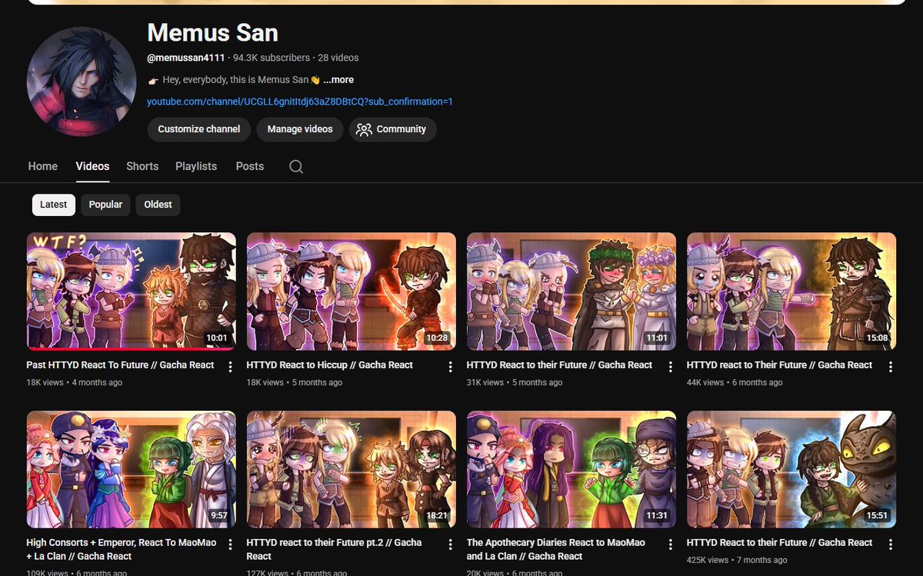Click the Customize channel button
Screen dimensions: 923x576
(199, 129)
